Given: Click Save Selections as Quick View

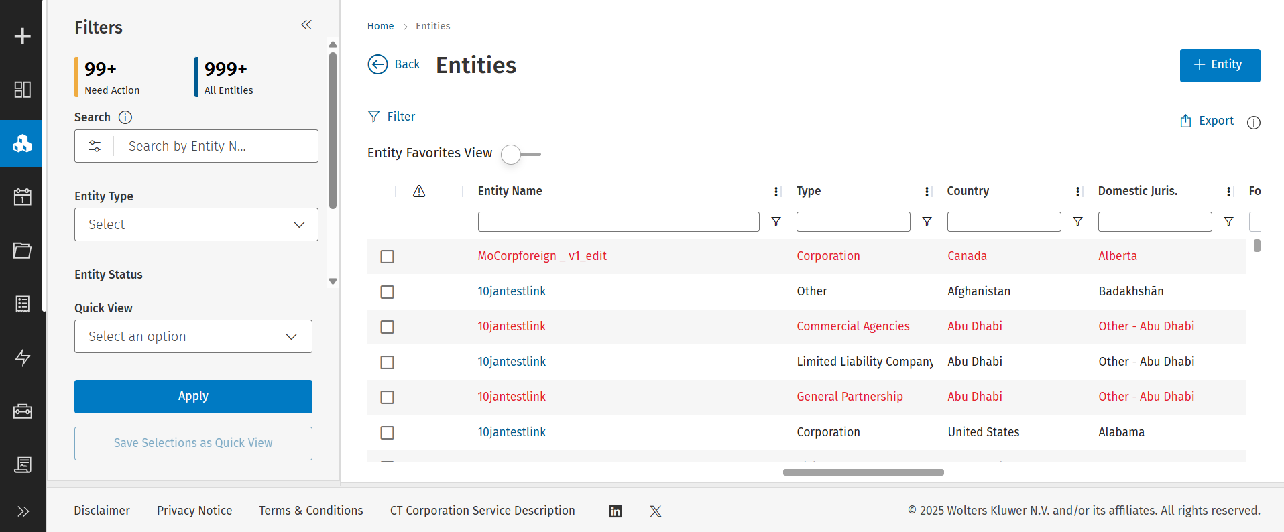Looking at the screenshot, I should [x=193, y=444].
